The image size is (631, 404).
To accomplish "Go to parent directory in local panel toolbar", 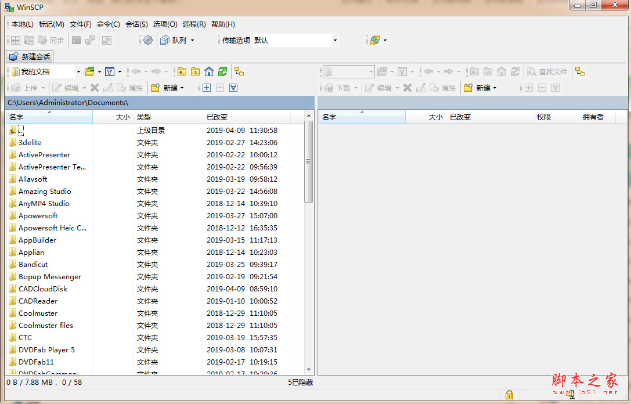I will [182, 71].
